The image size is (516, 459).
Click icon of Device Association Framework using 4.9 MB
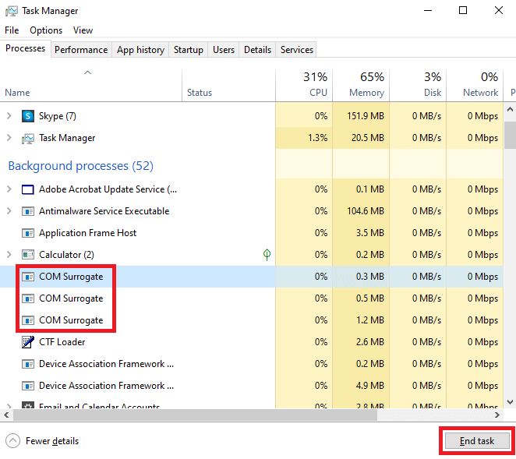coord(27,386)
